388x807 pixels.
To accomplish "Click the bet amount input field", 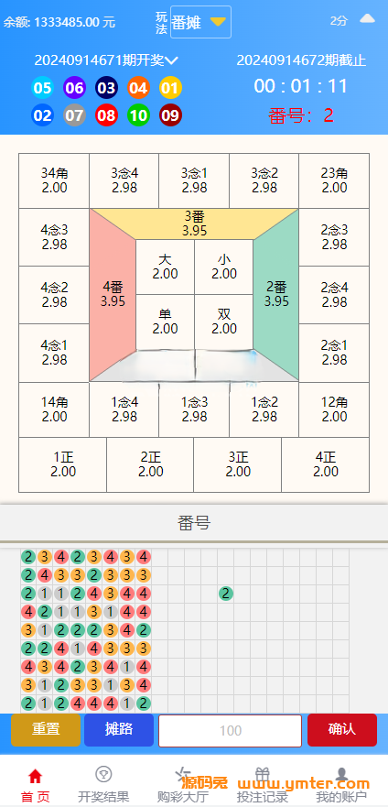I will [231, 730].
